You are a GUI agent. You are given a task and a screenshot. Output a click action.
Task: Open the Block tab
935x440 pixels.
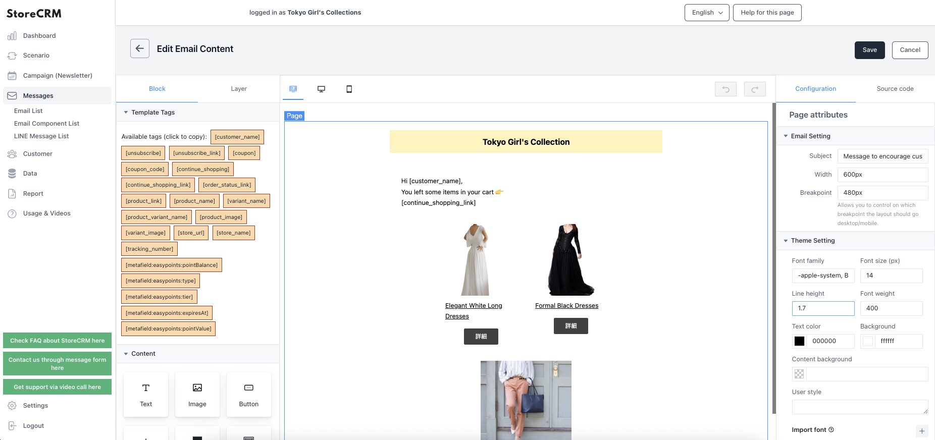157,89
